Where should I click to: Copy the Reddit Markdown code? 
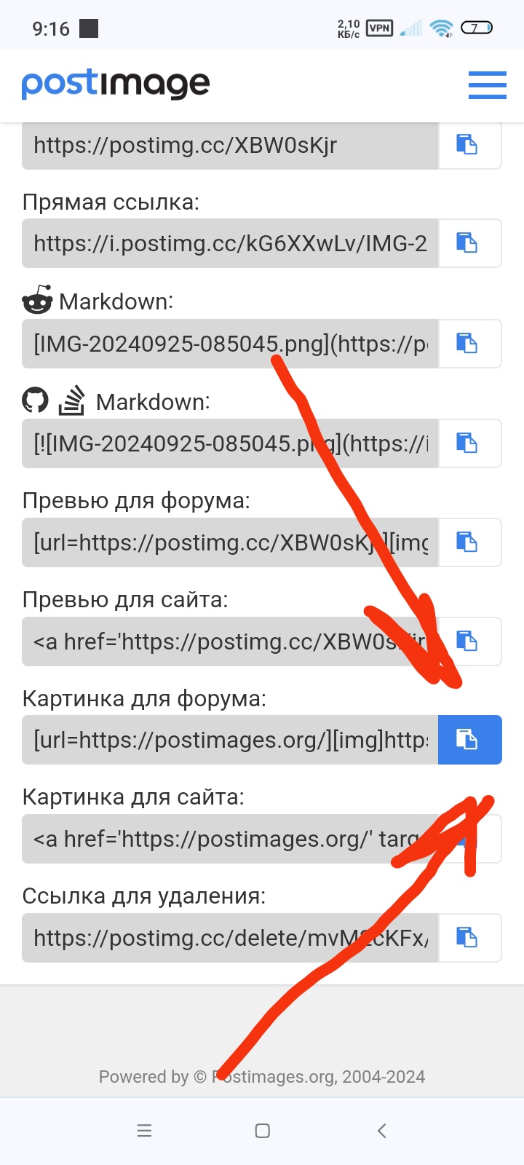(x=470, y=343)
